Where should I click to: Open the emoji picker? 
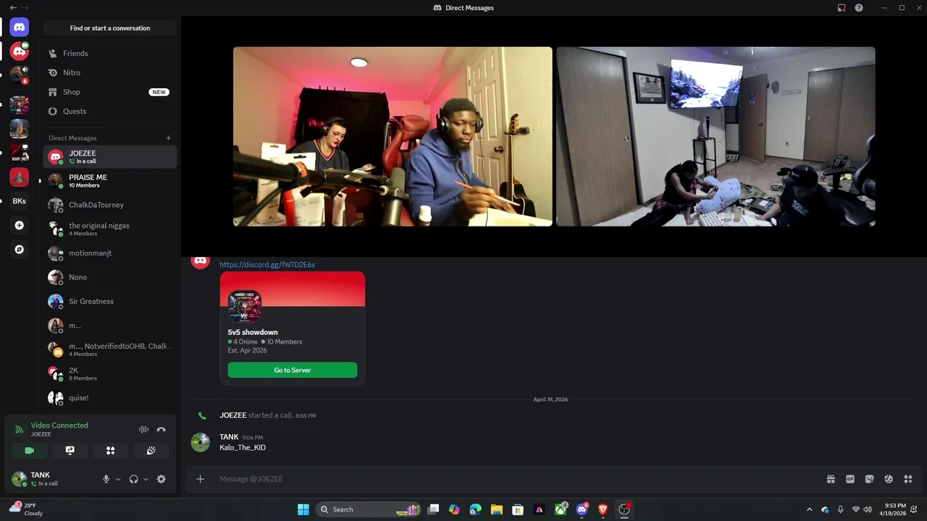(889, 479)
